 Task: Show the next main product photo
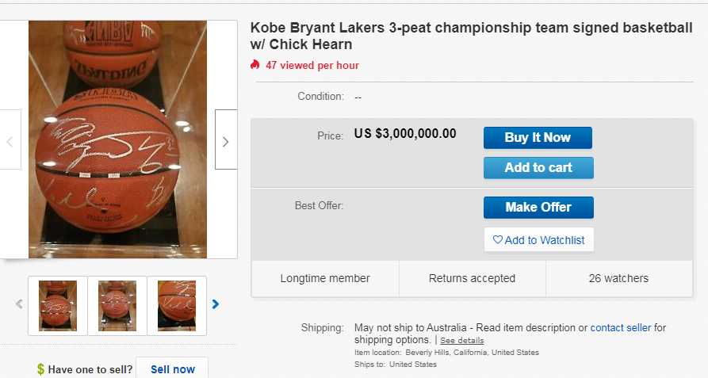tap(225, 142)
